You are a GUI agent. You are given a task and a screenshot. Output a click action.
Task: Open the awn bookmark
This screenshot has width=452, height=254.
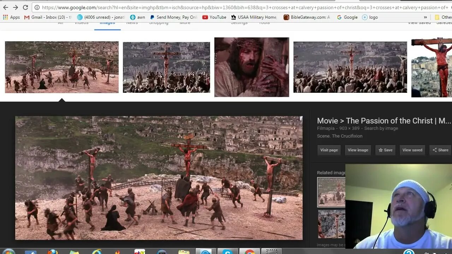pos(138,17)
